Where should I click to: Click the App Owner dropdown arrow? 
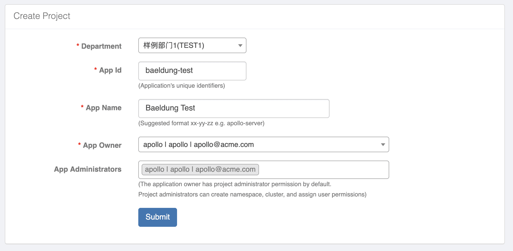click(x=383, y=145)
